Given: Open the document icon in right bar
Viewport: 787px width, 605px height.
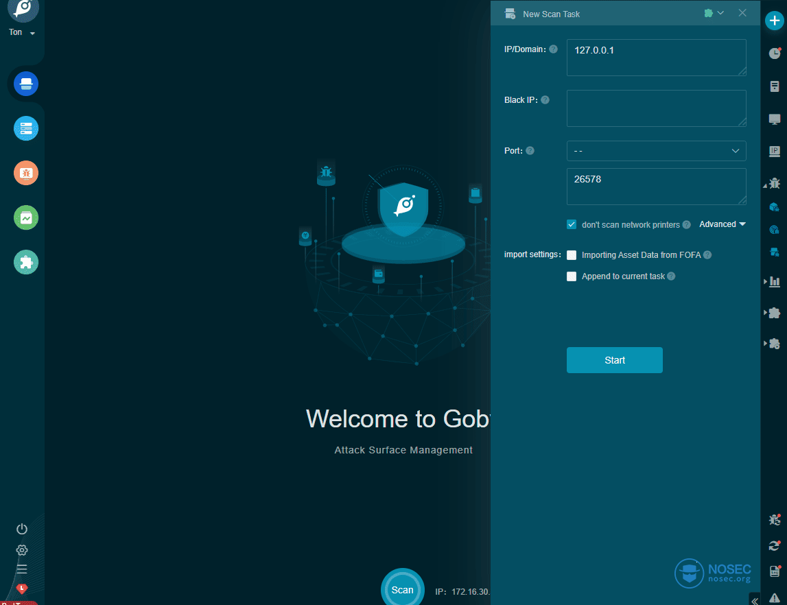Looking at the screenshot, I should coord(775,86).
